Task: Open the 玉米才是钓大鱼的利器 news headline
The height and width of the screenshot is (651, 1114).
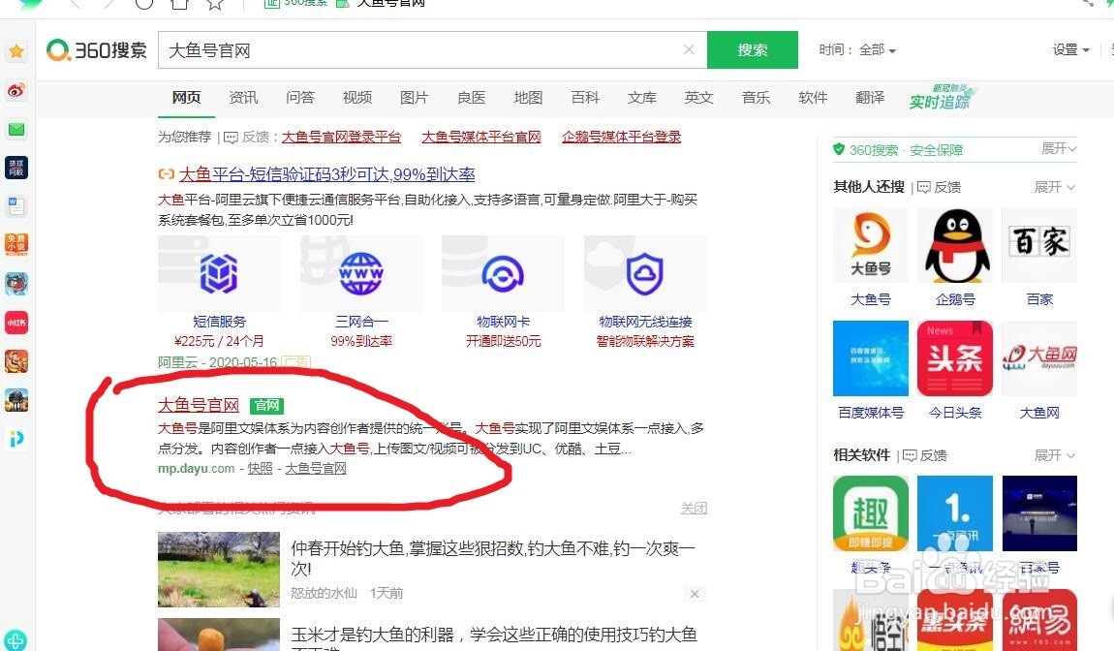Action: [x=494, y=638]
